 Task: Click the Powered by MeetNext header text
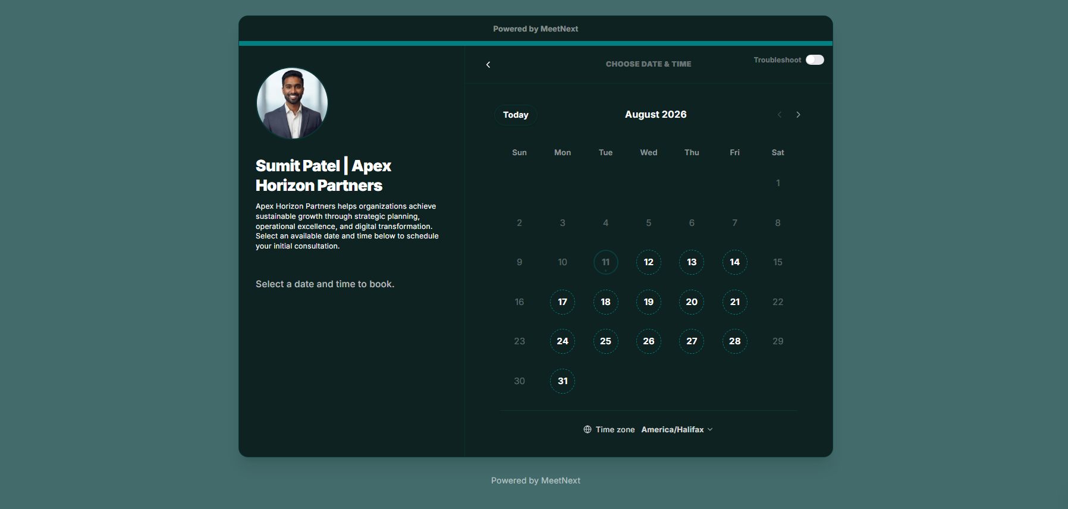(536, 29)
